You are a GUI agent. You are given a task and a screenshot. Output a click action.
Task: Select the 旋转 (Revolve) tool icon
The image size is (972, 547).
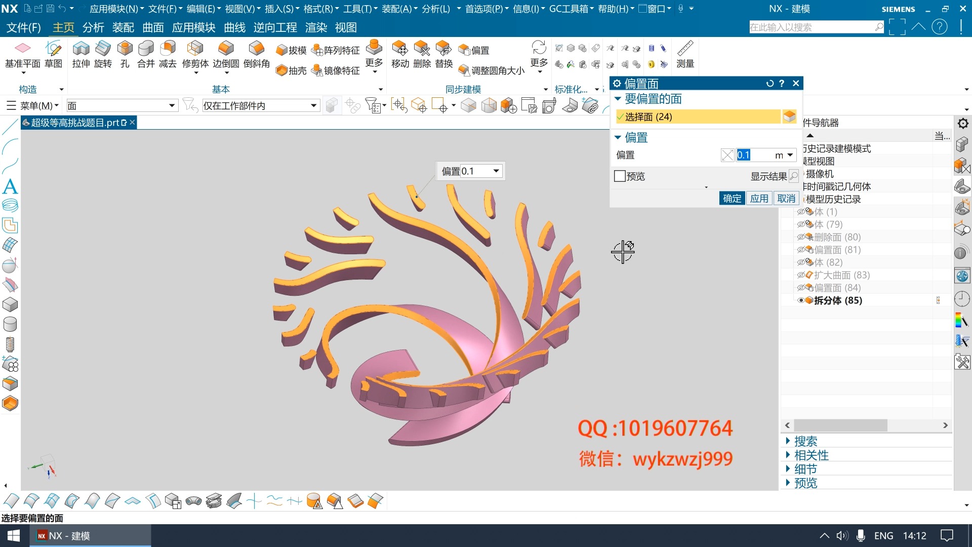coord(103,49)
